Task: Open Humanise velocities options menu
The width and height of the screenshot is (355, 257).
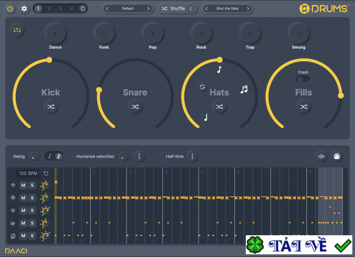Action: point(139,156)
